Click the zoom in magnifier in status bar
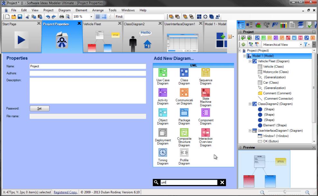 pyautogui.click(x=307, y=192)
